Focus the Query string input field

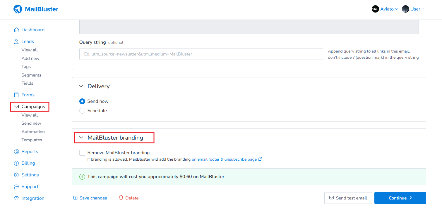pyautogui.click(x=201, y=54)
